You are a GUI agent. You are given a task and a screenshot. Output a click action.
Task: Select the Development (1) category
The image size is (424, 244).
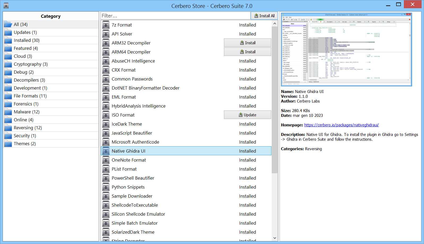pyautogui.click(x=51, y=88)
